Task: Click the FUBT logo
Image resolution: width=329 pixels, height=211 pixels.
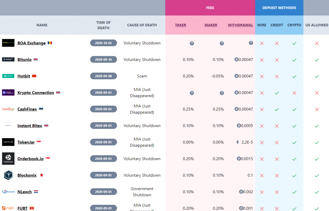Action: click(x=8, y=208)
